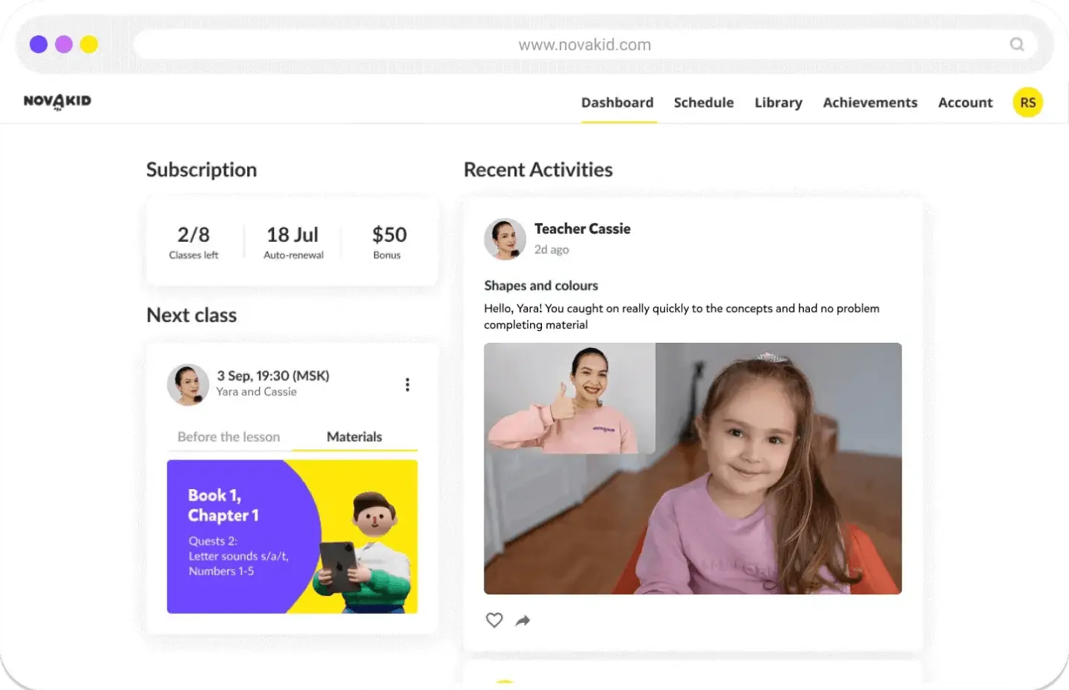Check the 2/8 classes left progress indicator
Screen dimensions: 1069x690
193,240
